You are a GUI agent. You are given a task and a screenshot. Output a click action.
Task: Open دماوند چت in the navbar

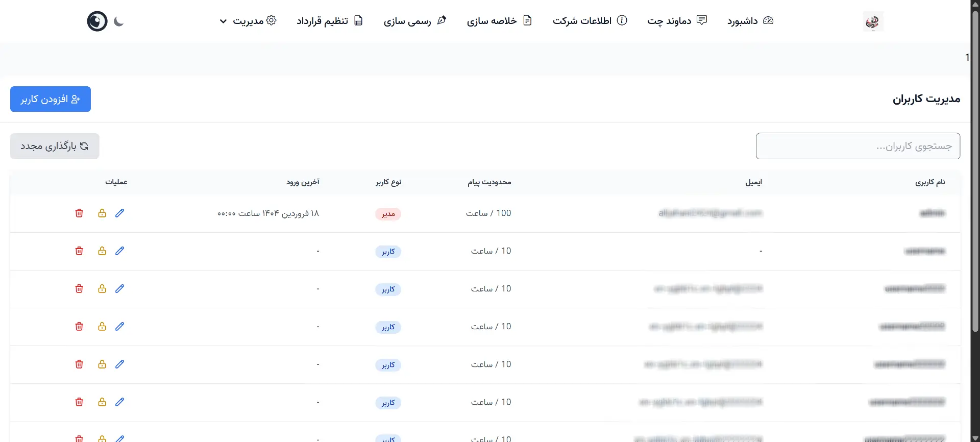677,21
